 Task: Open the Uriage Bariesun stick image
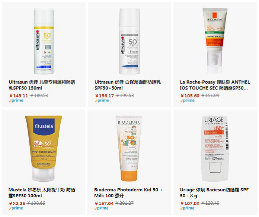point(215,148)
